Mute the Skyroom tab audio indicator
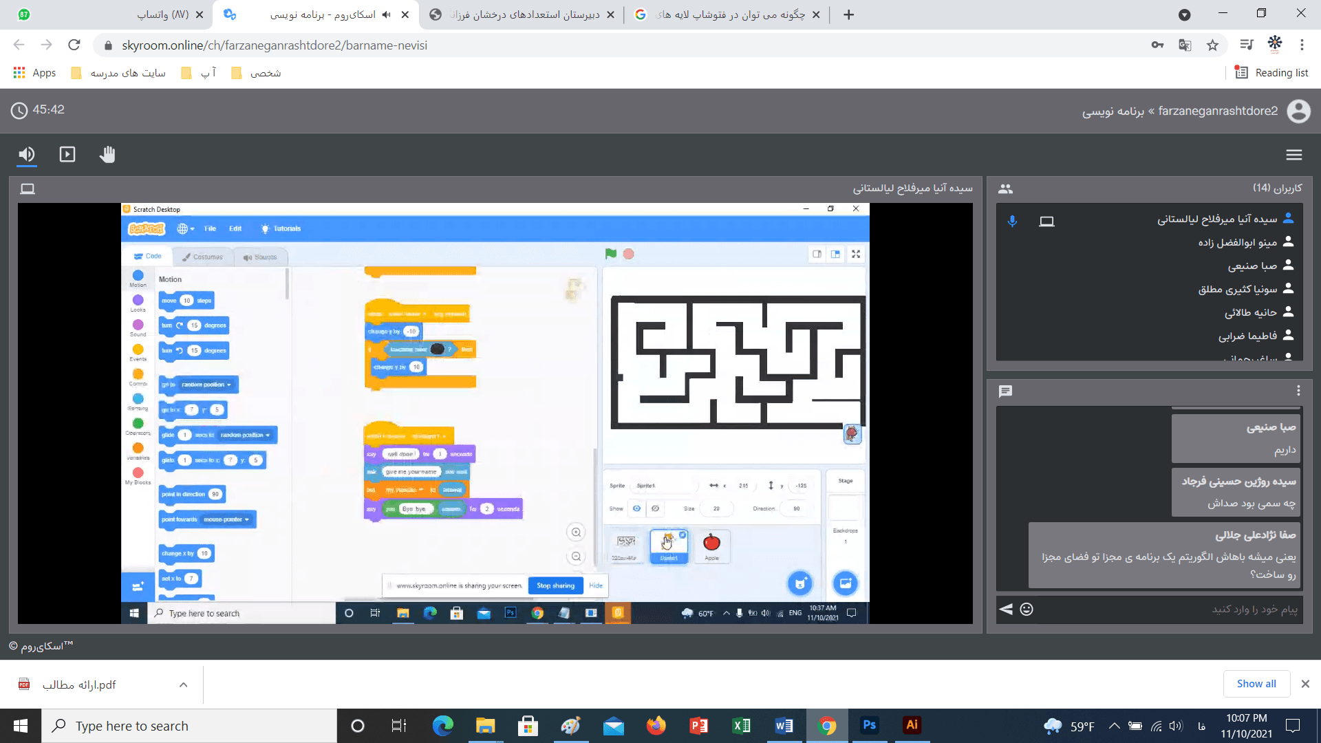Image resolution: width=1321 pixels, height=743 pixels. pyautogui.click(x=387, y=14)
